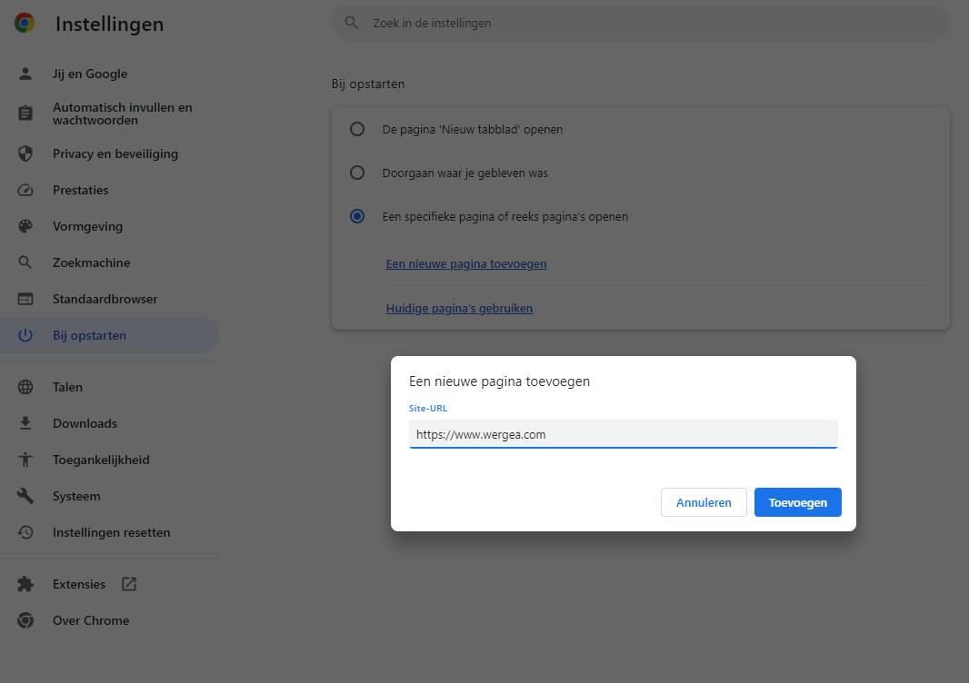This screenshot has width=969, height=683.
Task: Click the globe icon for Talen
Action: (x=25, y=388)
